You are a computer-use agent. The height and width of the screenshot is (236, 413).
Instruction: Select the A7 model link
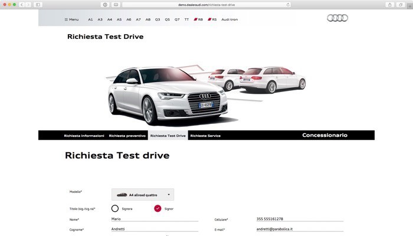click(138, 19)
